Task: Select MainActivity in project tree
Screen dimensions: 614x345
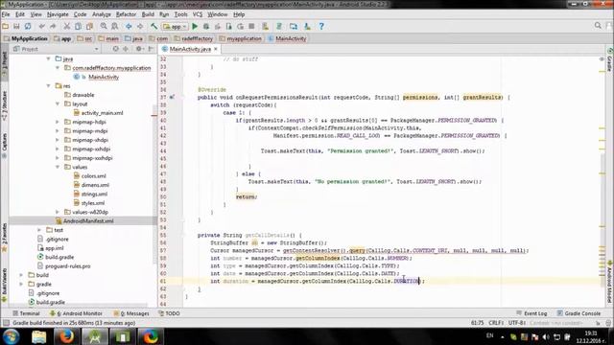Action: [104, 77]
